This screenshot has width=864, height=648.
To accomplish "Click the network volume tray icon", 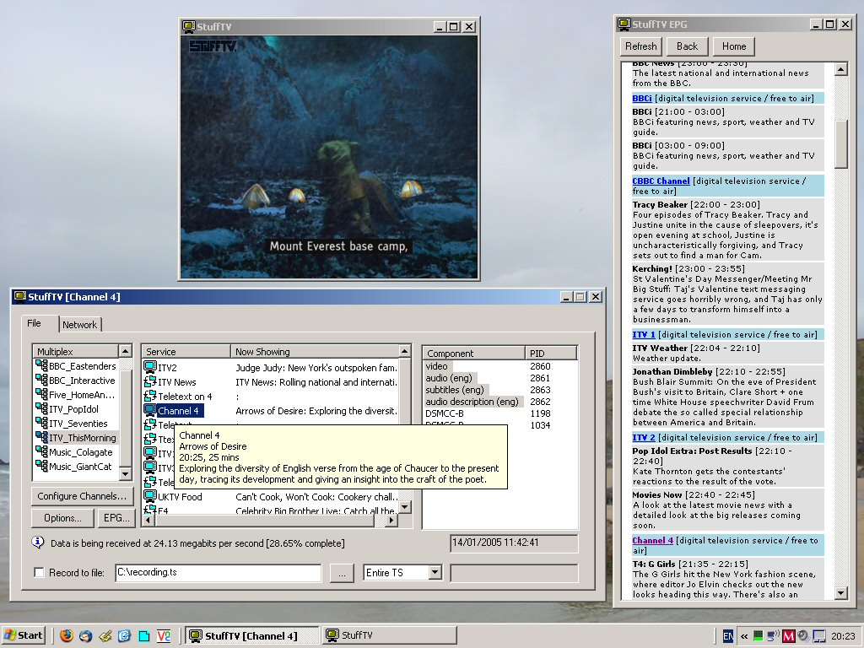I will click(773, 636).
